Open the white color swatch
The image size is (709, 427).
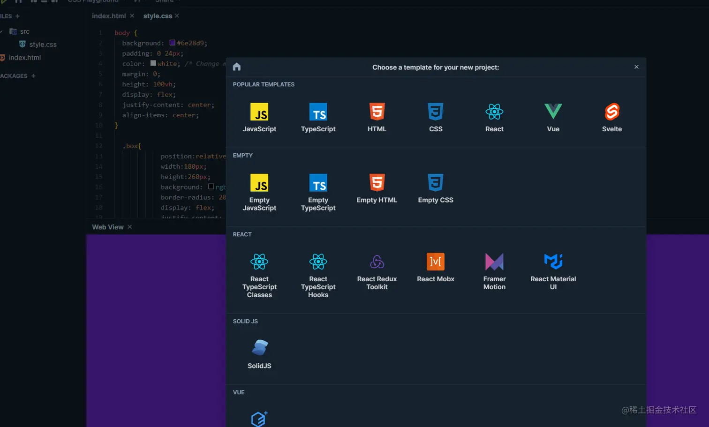click(x=153, y=63)
